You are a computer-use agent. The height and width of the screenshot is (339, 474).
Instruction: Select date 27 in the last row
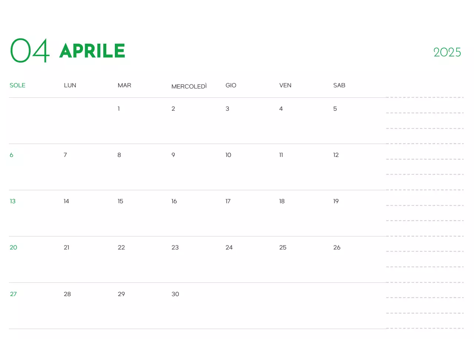(13, 294)
